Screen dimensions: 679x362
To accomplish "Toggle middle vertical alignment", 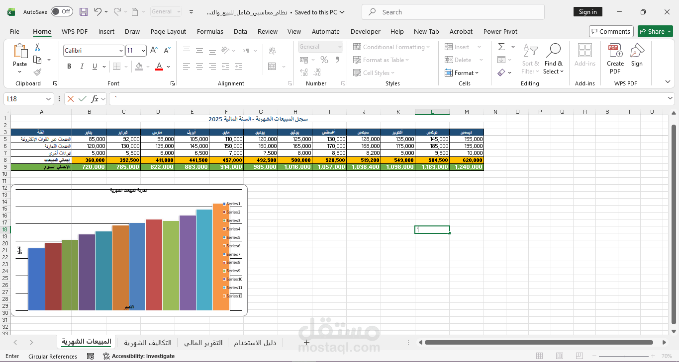I will point(199,51).
